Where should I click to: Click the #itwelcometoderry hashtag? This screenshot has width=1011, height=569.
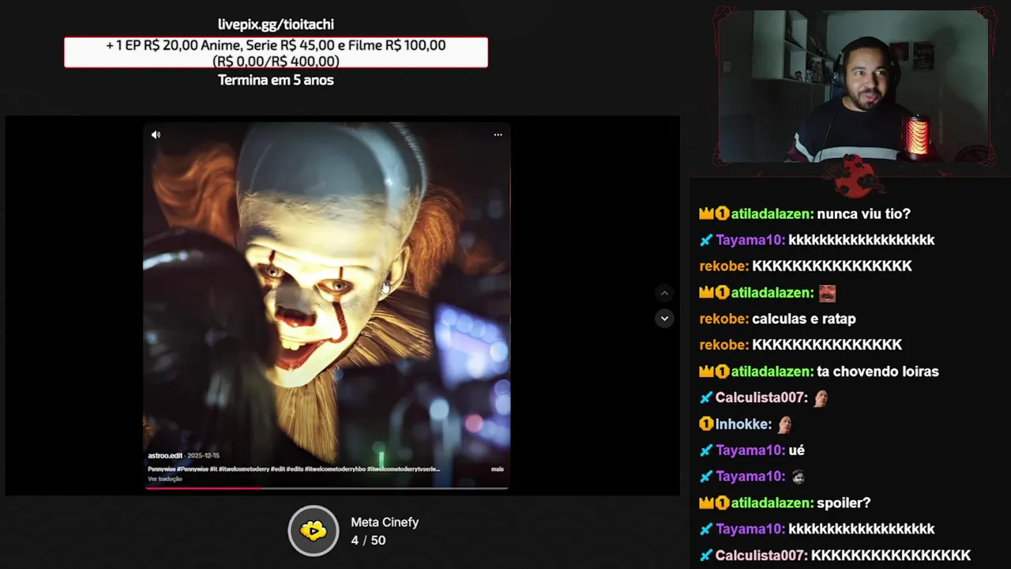click(245, 469)
